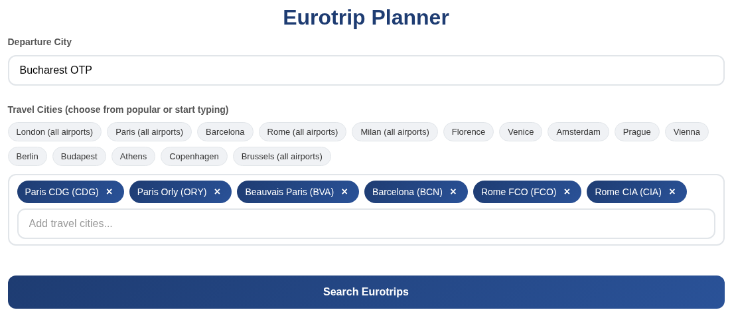Remove the Barcelona (BCN) chip

pos(453,192)
